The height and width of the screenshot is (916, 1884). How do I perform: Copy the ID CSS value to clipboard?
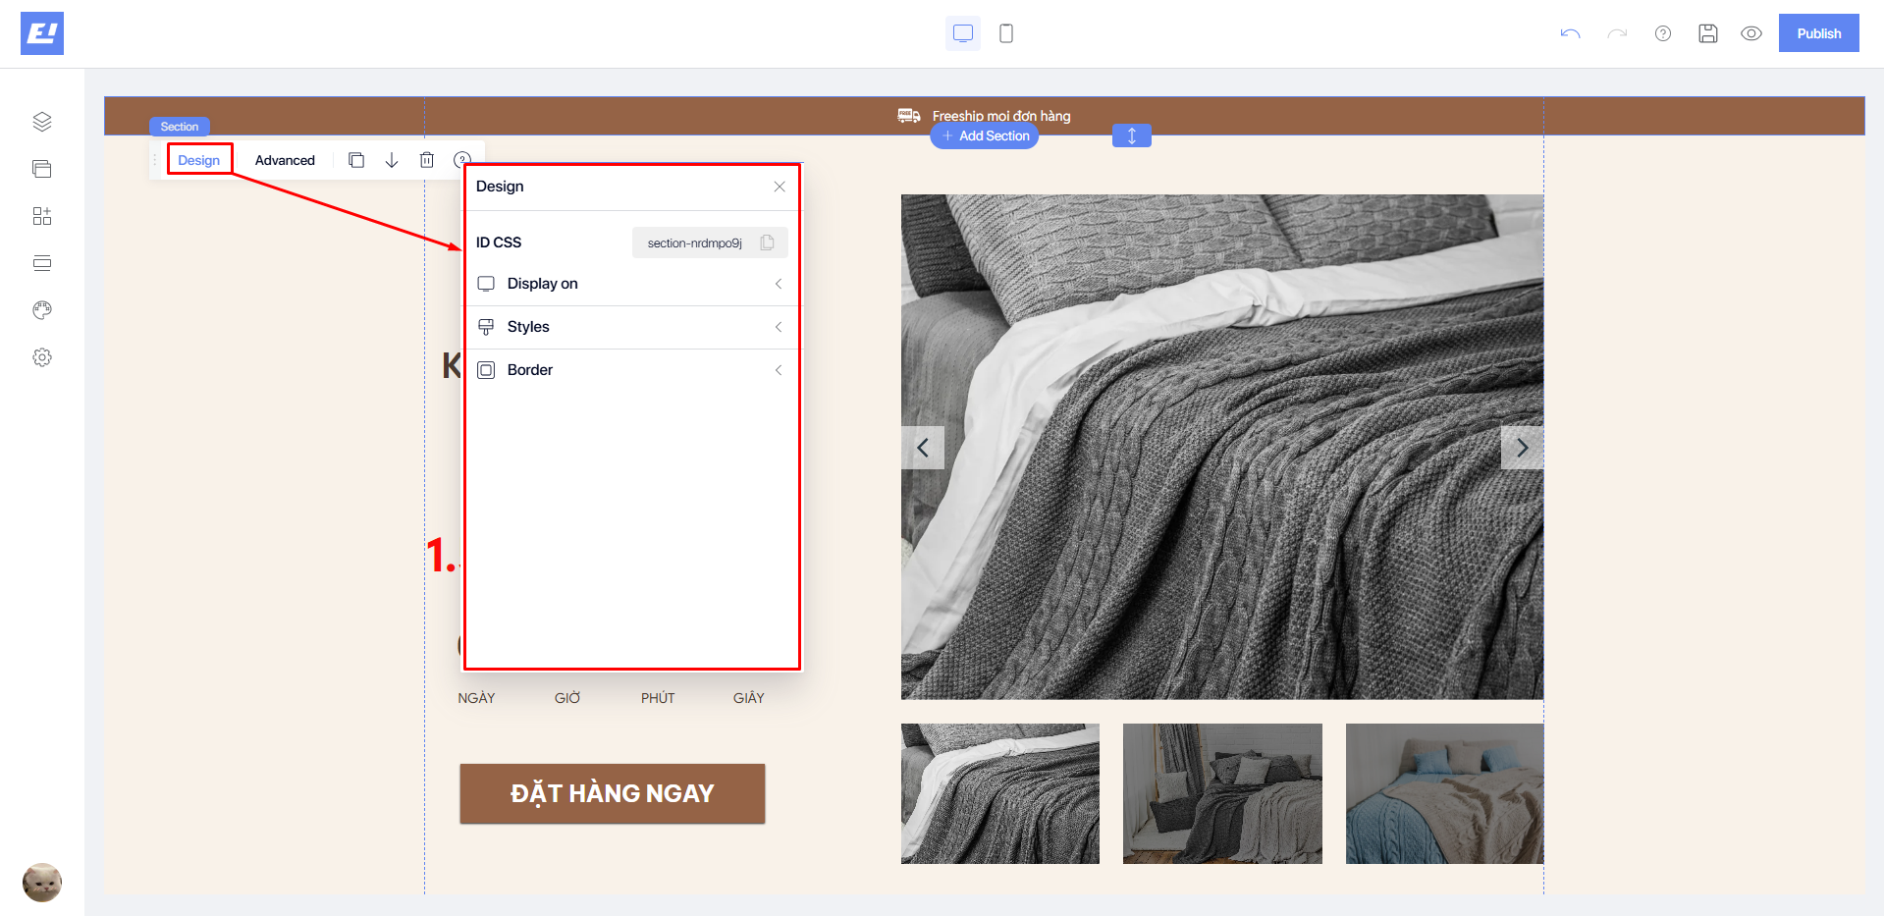pyautogui.click(x=768, y=242)
